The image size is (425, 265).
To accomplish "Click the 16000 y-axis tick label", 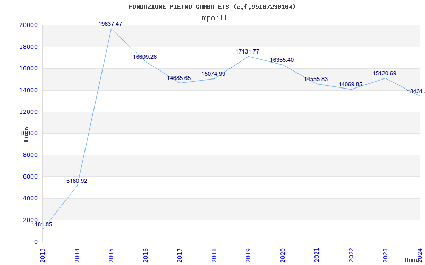I will pyautogui.click(x=29, y=68).
